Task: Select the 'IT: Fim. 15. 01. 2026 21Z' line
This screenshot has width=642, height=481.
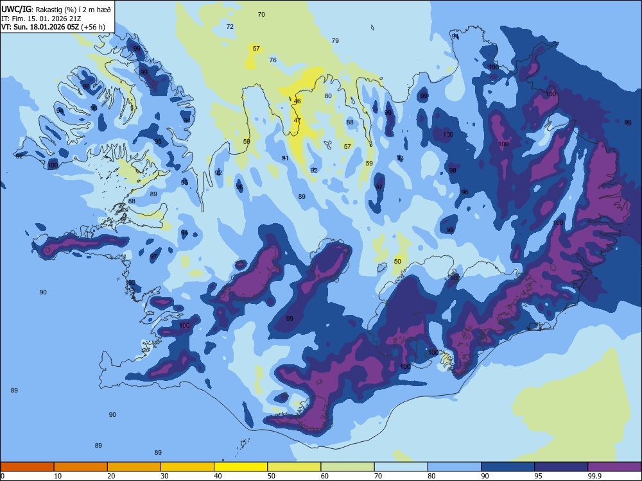Action: (x=41, y=19)
